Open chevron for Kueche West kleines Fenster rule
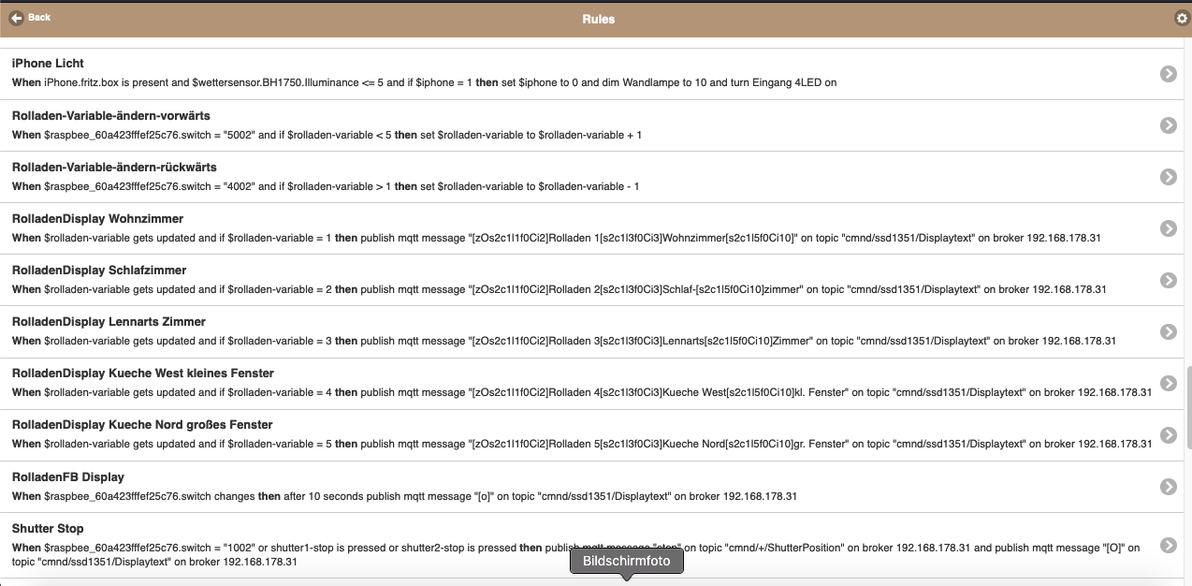 1168,382
